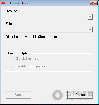The height and width of the screenshot is (105, 99).
Task: Click the empty progress bar
Action: [47, 81]
